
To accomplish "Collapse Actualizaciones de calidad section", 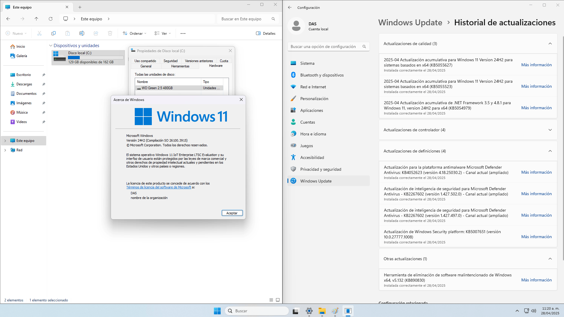I will (550, 44).
